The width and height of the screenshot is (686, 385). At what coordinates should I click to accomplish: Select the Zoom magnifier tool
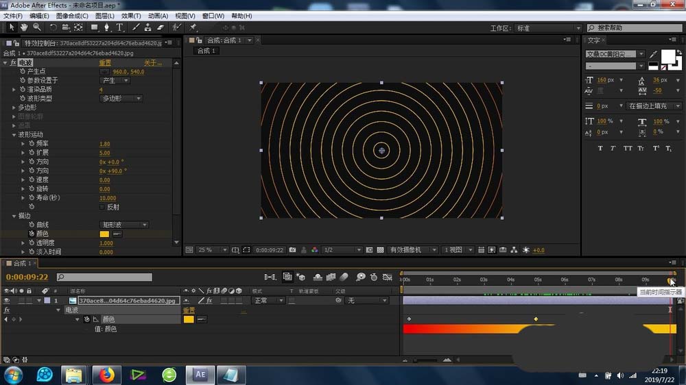click(36, 27)
